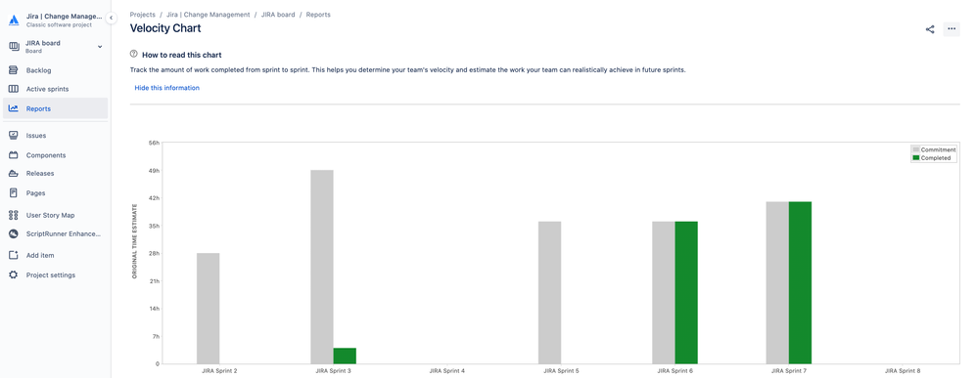Open ScriptRunner Enhanced item
Screen dimensions: 977x378
[64, 234]
